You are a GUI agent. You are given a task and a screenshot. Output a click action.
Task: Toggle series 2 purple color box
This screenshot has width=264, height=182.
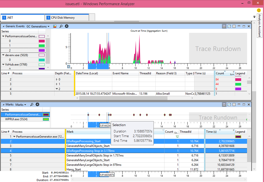(x=42, y=50)
